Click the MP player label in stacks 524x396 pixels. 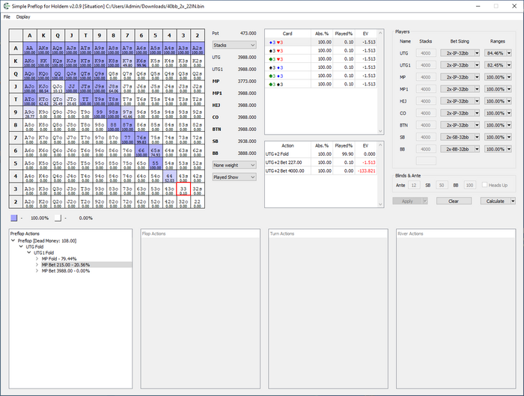(x=216, y=81)
